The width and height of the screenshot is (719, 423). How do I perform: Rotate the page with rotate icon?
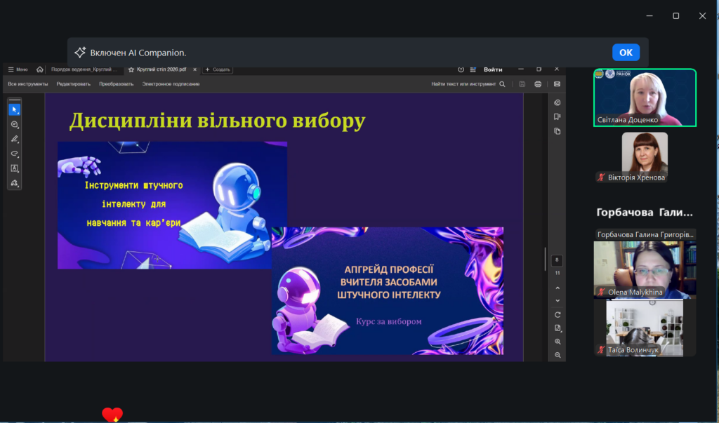[558, 314]
